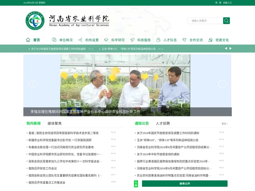Click the 河南省农业科学院 title banner
255x191 pixels.
pos(79,21)
